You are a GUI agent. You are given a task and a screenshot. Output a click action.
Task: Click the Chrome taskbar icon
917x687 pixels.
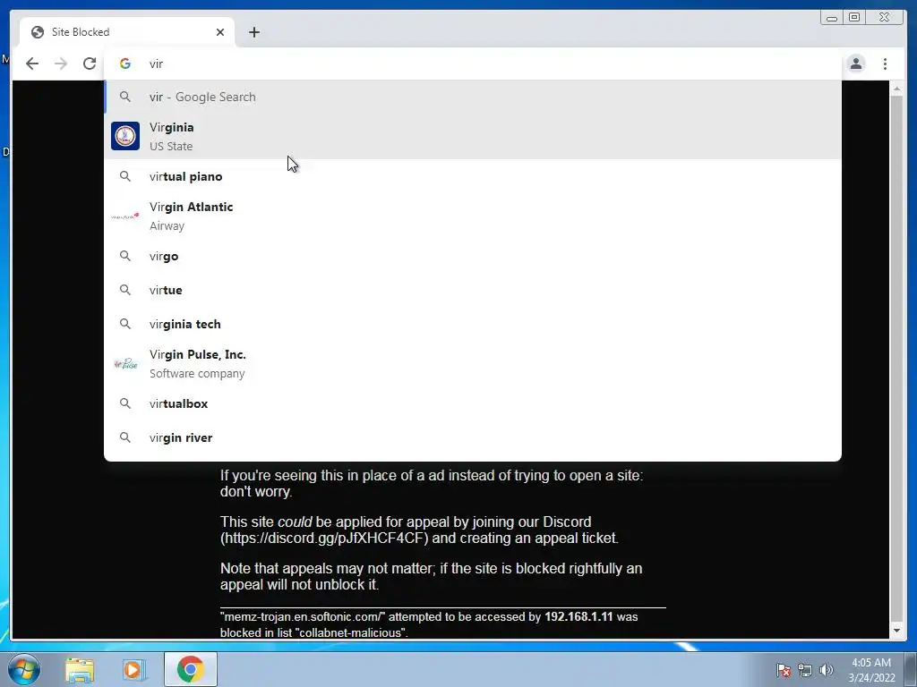pos(190,669)
